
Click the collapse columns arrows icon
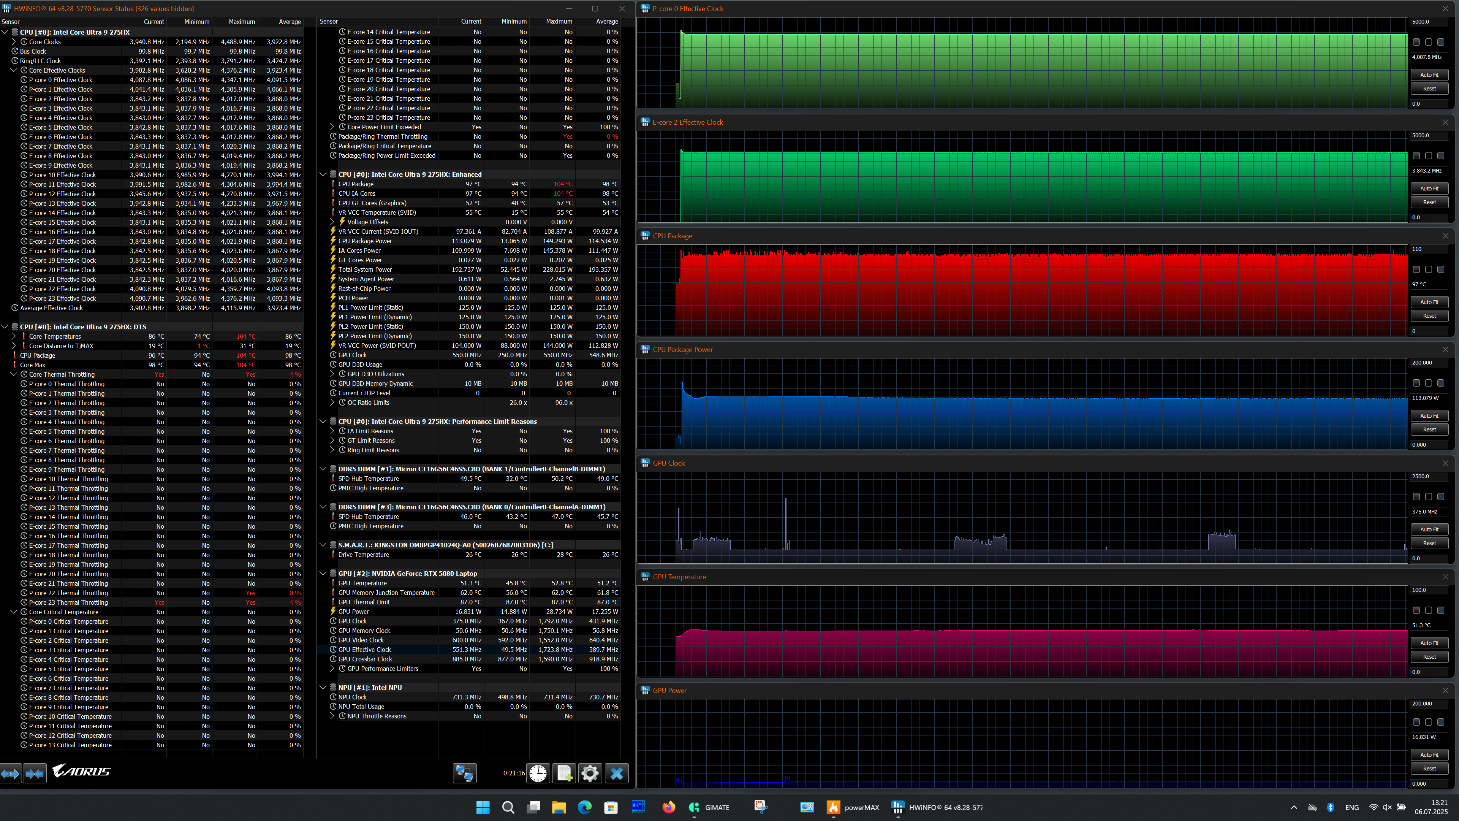[35, 773]
